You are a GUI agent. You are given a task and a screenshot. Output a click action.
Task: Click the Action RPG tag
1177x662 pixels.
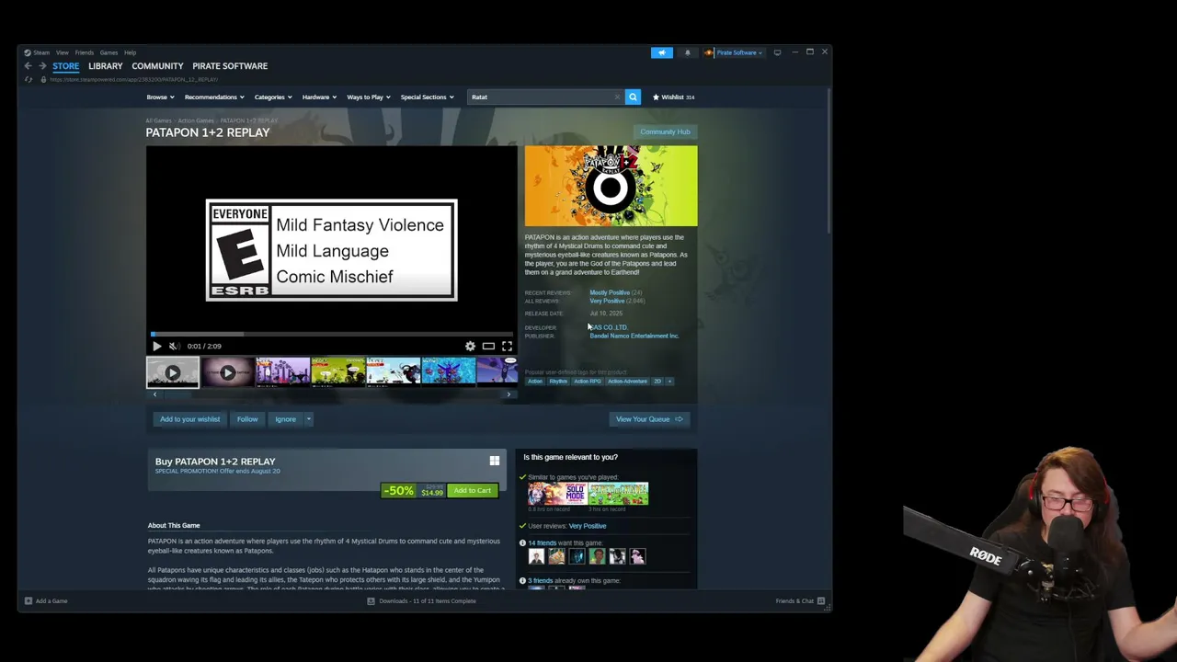(x=588, y=382)
